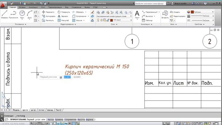Open the AutoCAD application menu button

(3, 5)
